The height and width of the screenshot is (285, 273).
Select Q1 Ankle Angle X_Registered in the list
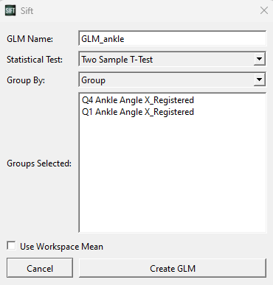[x=138, y=112]
